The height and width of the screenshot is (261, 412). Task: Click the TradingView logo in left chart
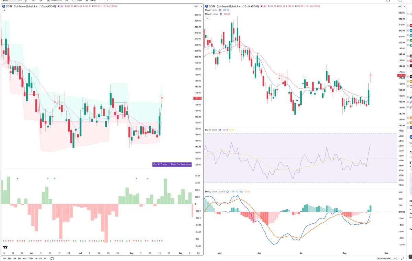(5, 247)
